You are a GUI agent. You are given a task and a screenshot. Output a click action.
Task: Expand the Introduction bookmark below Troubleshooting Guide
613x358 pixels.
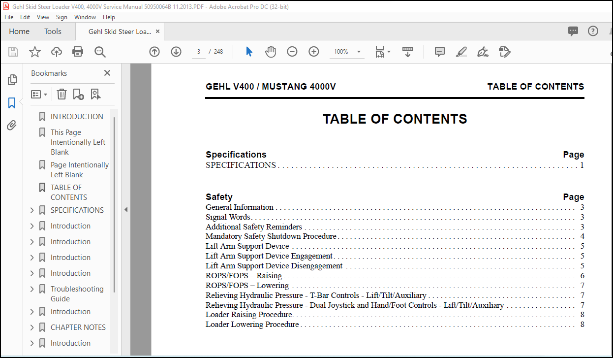[32, 312]
